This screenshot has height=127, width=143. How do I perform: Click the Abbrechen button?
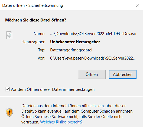tap(123, 74)
